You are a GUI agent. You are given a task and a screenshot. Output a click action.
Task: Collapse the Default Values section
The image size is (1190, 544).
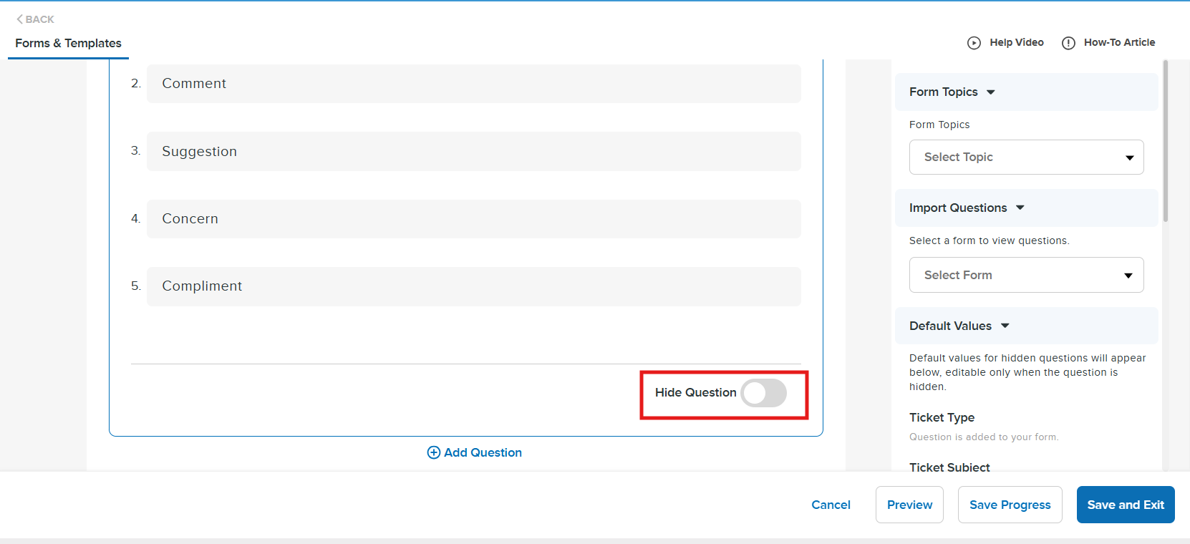(x=1005, y=326)
